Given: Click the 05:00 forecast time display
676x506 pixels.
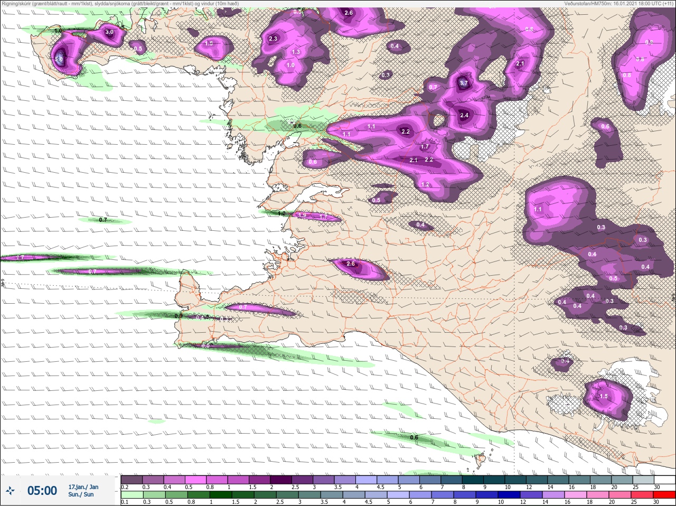Looking at the screenshot, I should coord(42,491).
